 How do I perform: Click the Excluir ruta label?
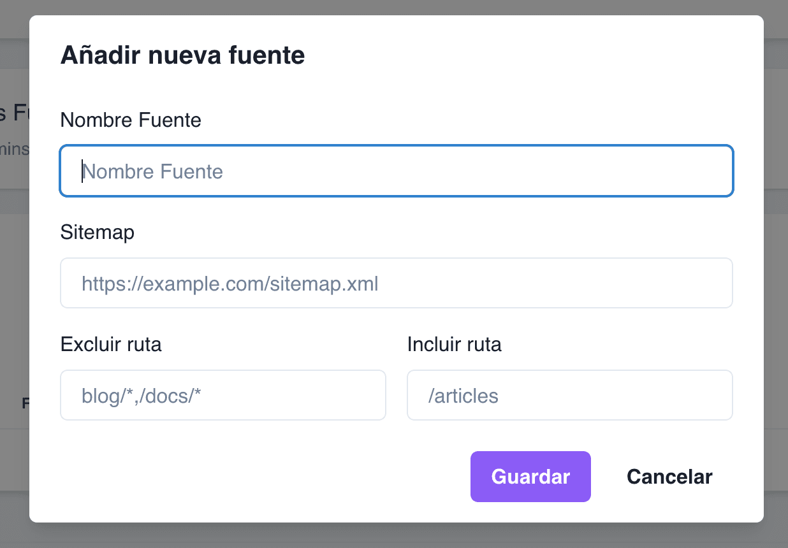click(110, 344)
